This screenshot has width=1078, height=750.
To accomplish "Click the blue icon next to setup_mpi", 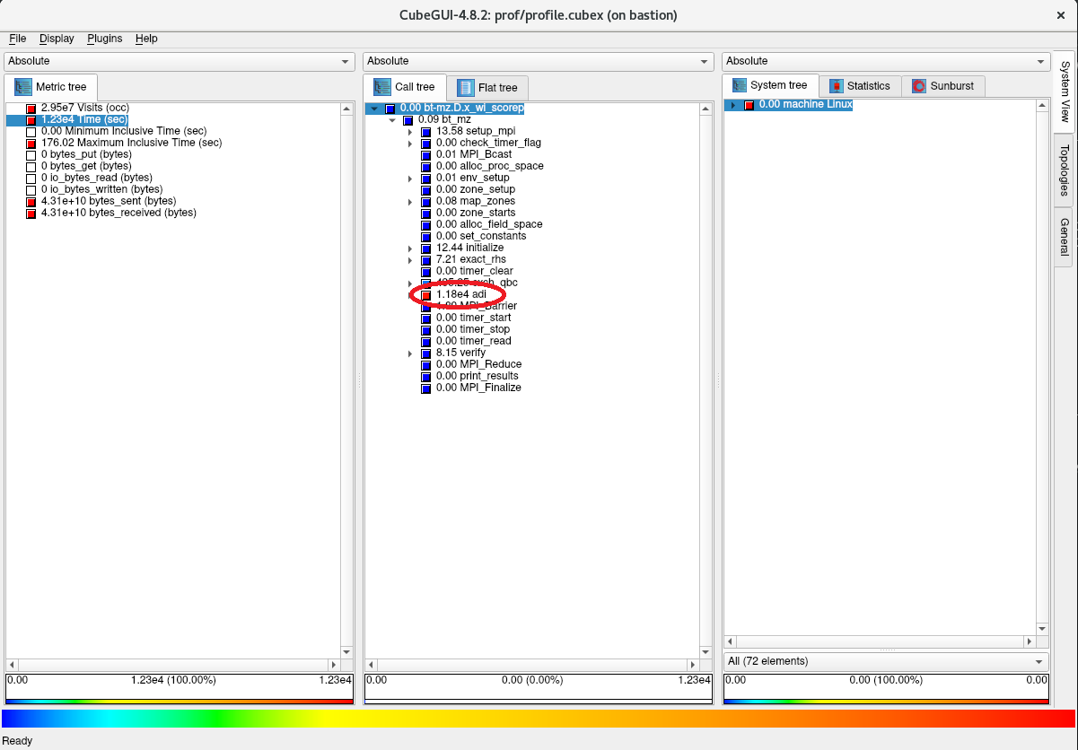I will [x=426, y=132].
